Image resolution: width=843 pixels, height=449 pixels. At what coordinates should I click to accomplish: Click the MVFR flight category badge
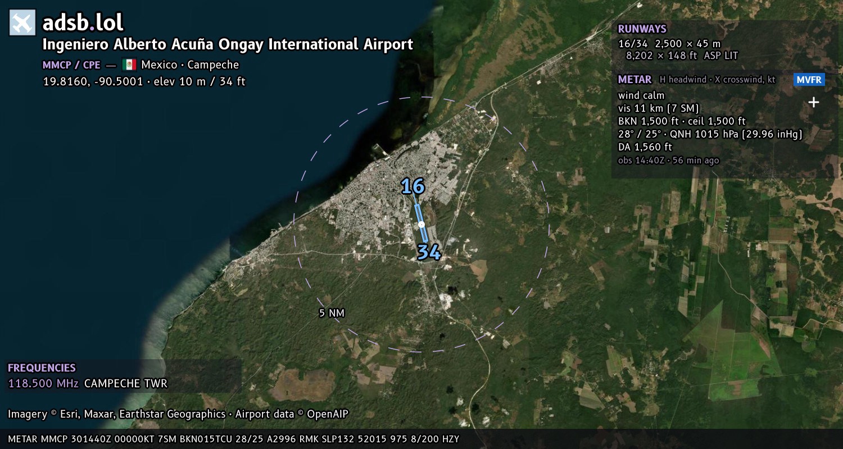click(x=809, y=80)
